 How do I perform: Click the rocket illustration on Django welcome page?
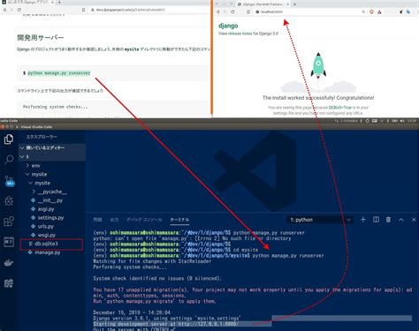318,65
